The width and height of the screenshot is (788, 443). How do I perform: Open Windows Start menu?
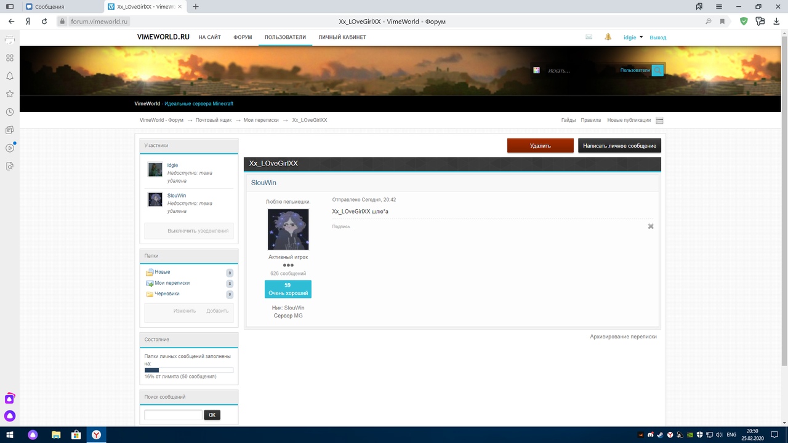(10, 434)
